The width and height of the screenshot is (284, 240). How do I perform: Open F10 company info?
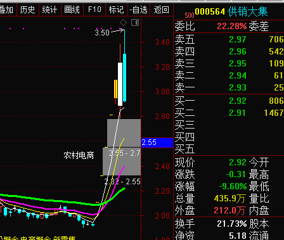(94, 9)
